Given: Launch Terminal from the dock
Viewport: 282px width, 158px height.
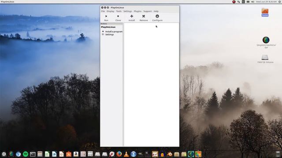Looking at the screenshot, I should point(33,154).
